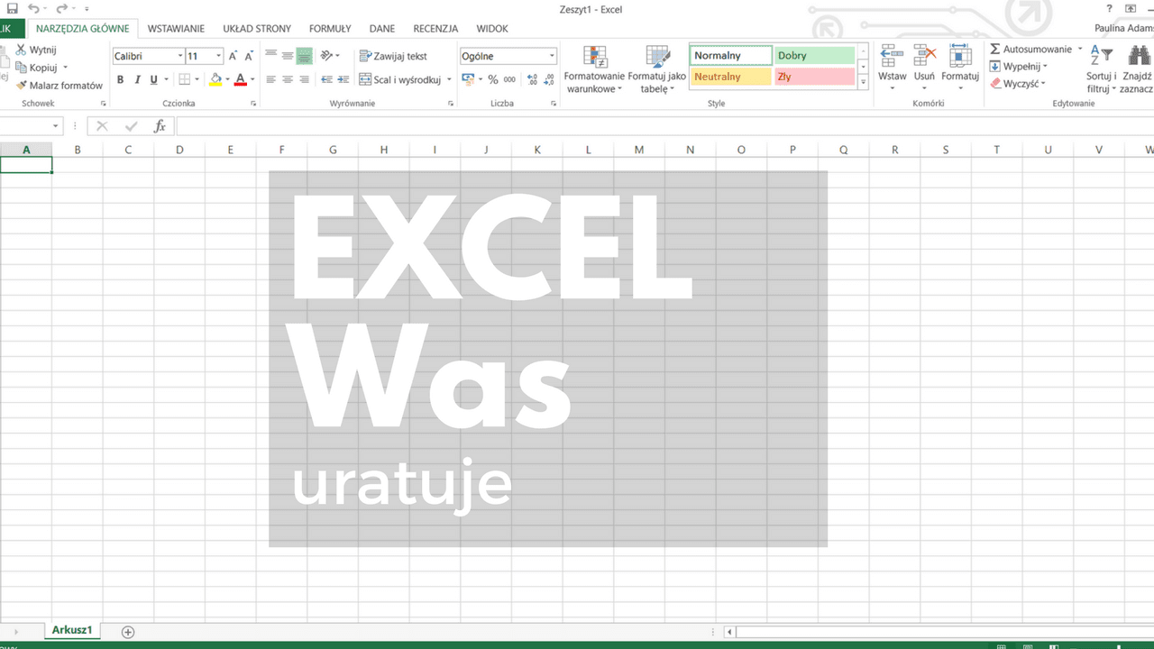Open the RECENZJA tab
1154x649 pixels.
(435, 29)
